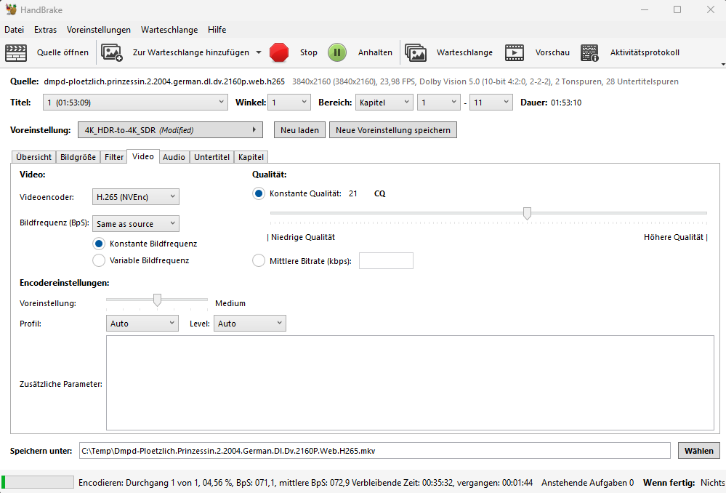Click the quality value 21 next to CQ
The width and height of the screenshot is (726, 493).
coord(352,193)
